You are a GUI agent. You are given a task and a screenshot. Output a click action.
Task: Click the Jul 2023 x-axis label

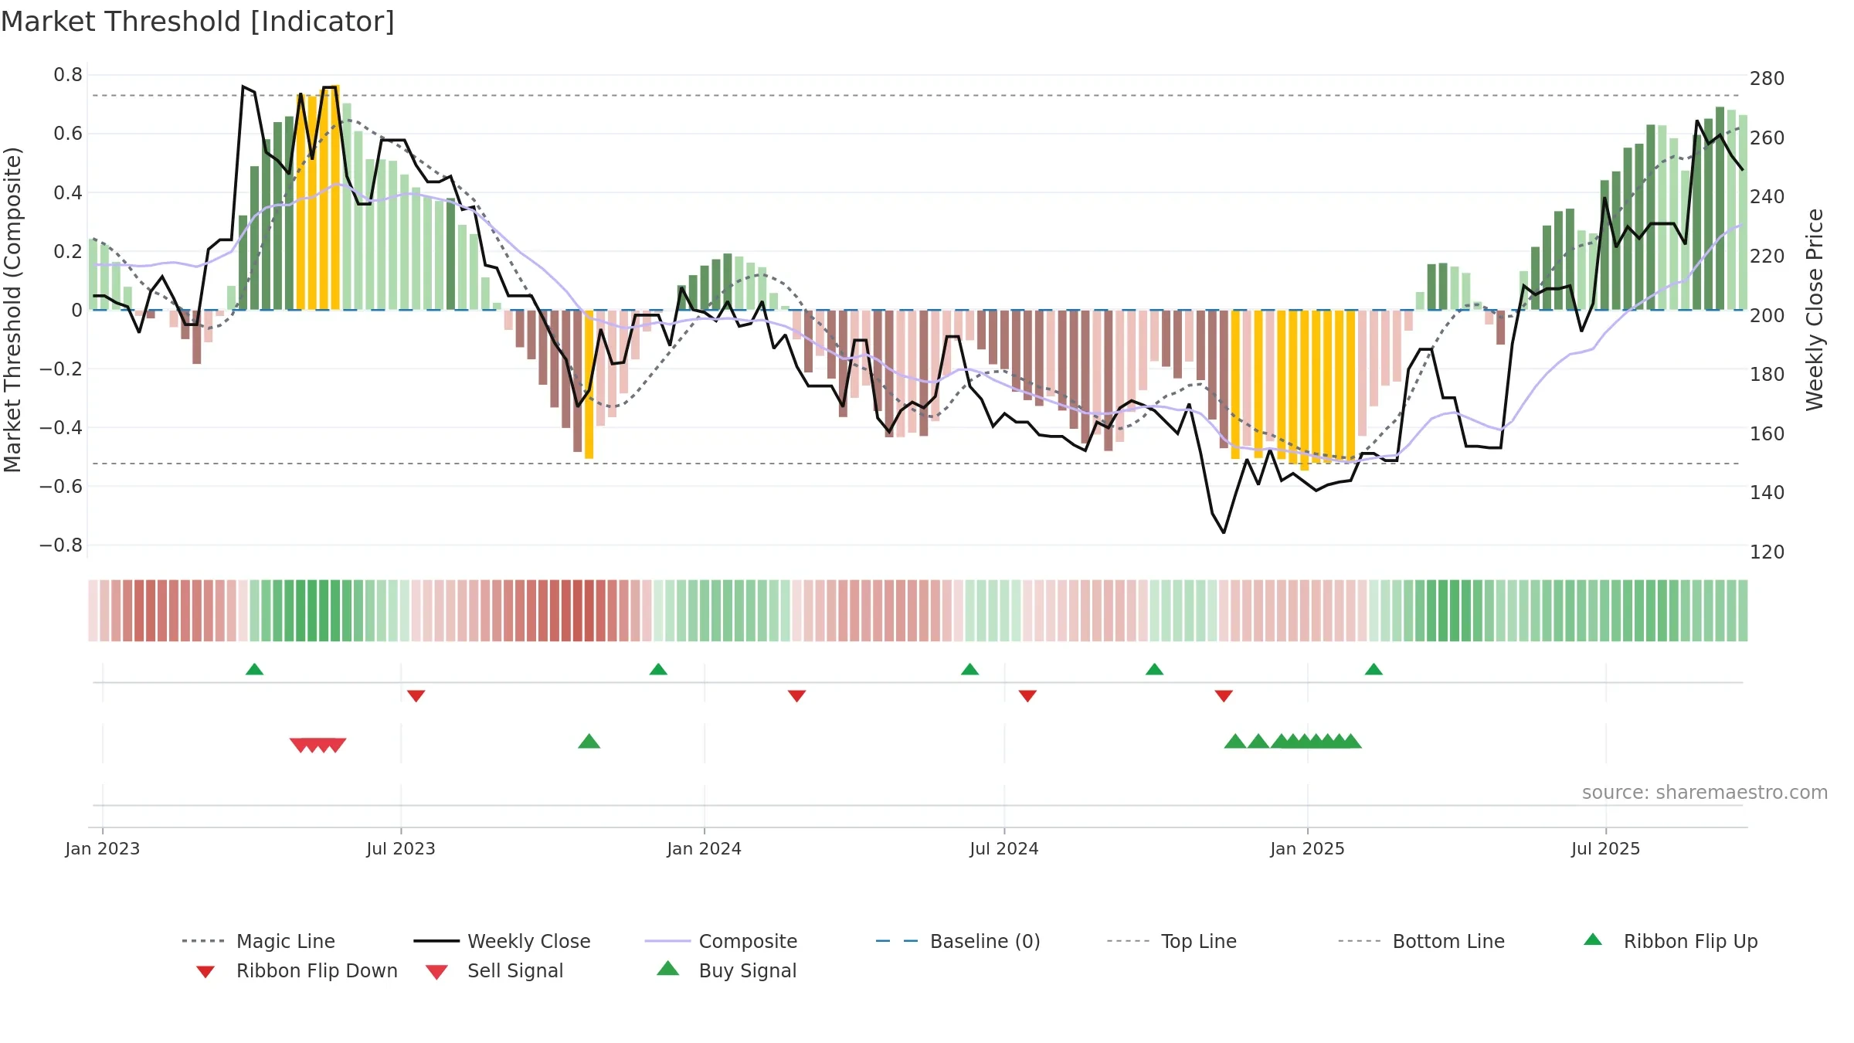[x=401, y=848]
